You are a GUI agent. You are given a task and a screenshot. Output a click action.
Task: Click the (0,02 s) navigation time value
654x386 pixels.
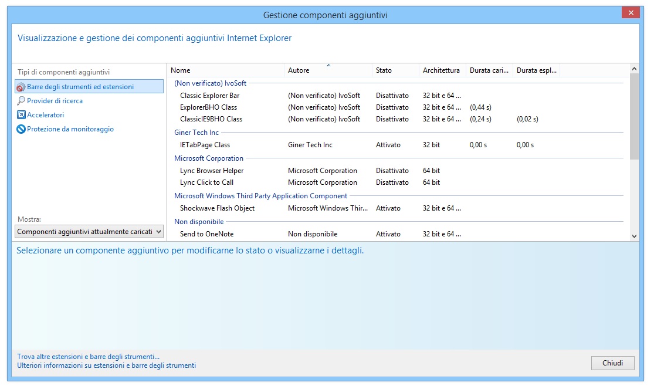(x=528, y=119)
